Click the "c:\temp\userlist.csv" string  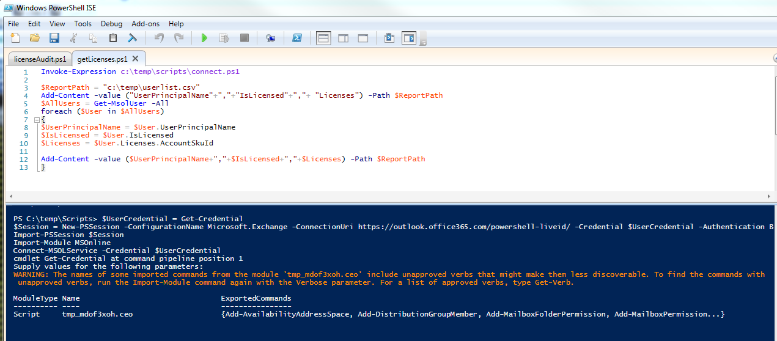coord(152,87)
